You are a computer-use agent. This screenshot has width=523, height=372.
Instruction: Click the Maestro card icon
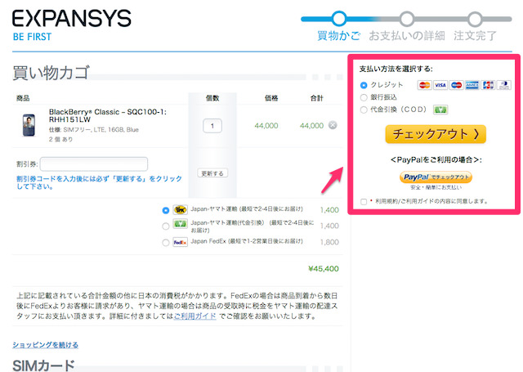(x=456, y=85)
